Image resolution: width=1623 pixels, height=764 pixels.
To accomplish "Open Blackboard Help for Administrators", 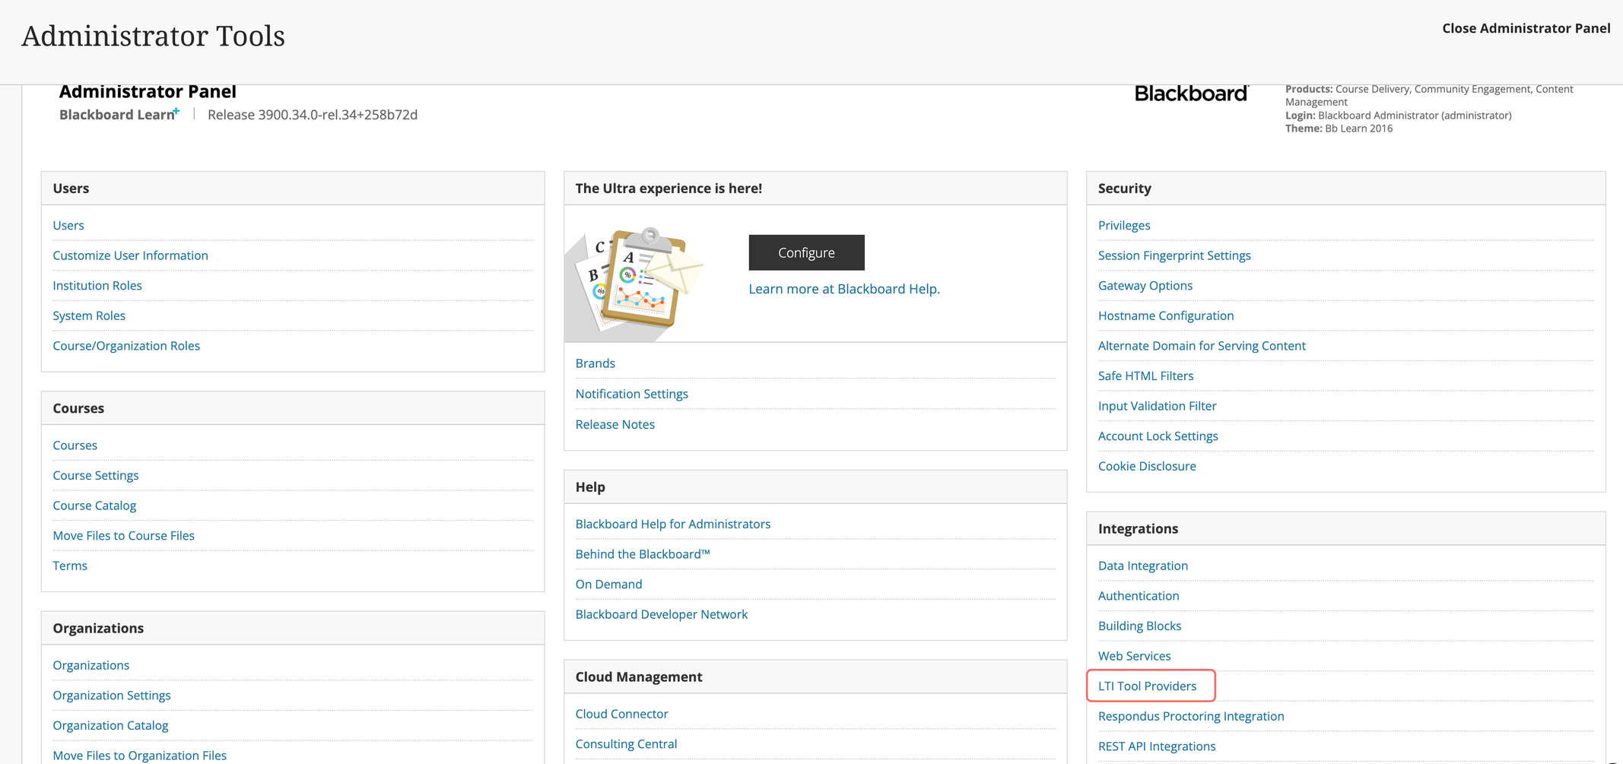I will tap(673, 524).
